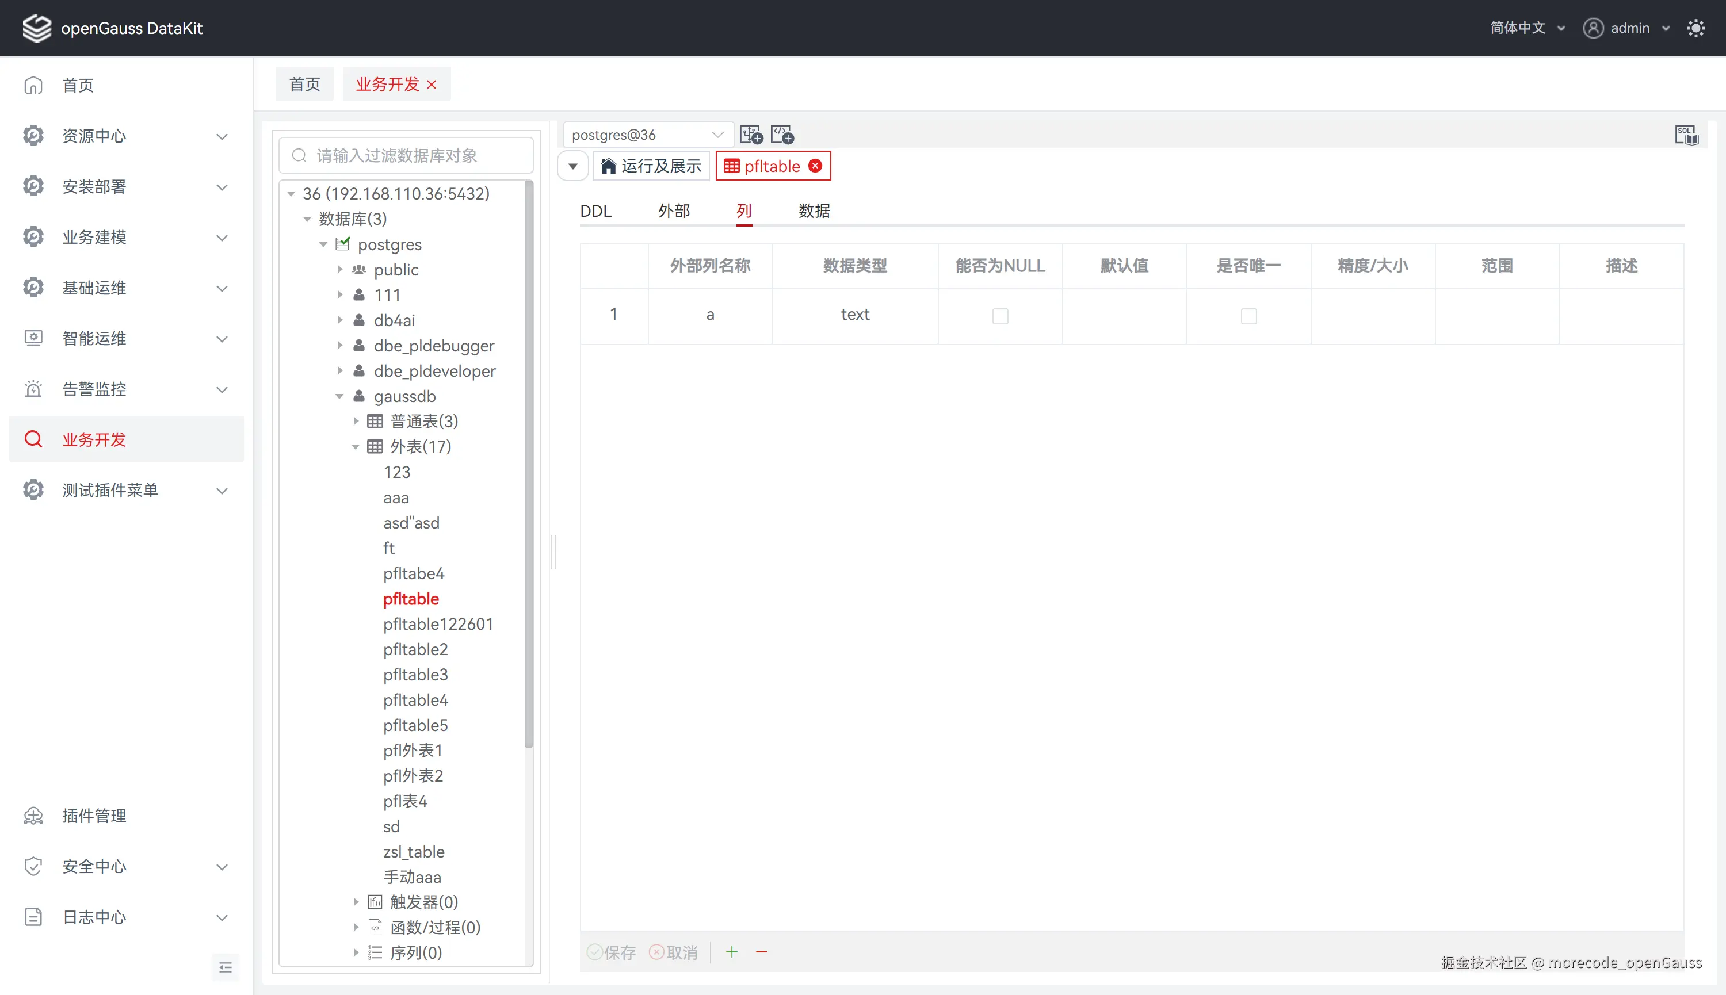Switch to the DDL tab
This screenshot has height=995, width=1726.
[595, 211]
